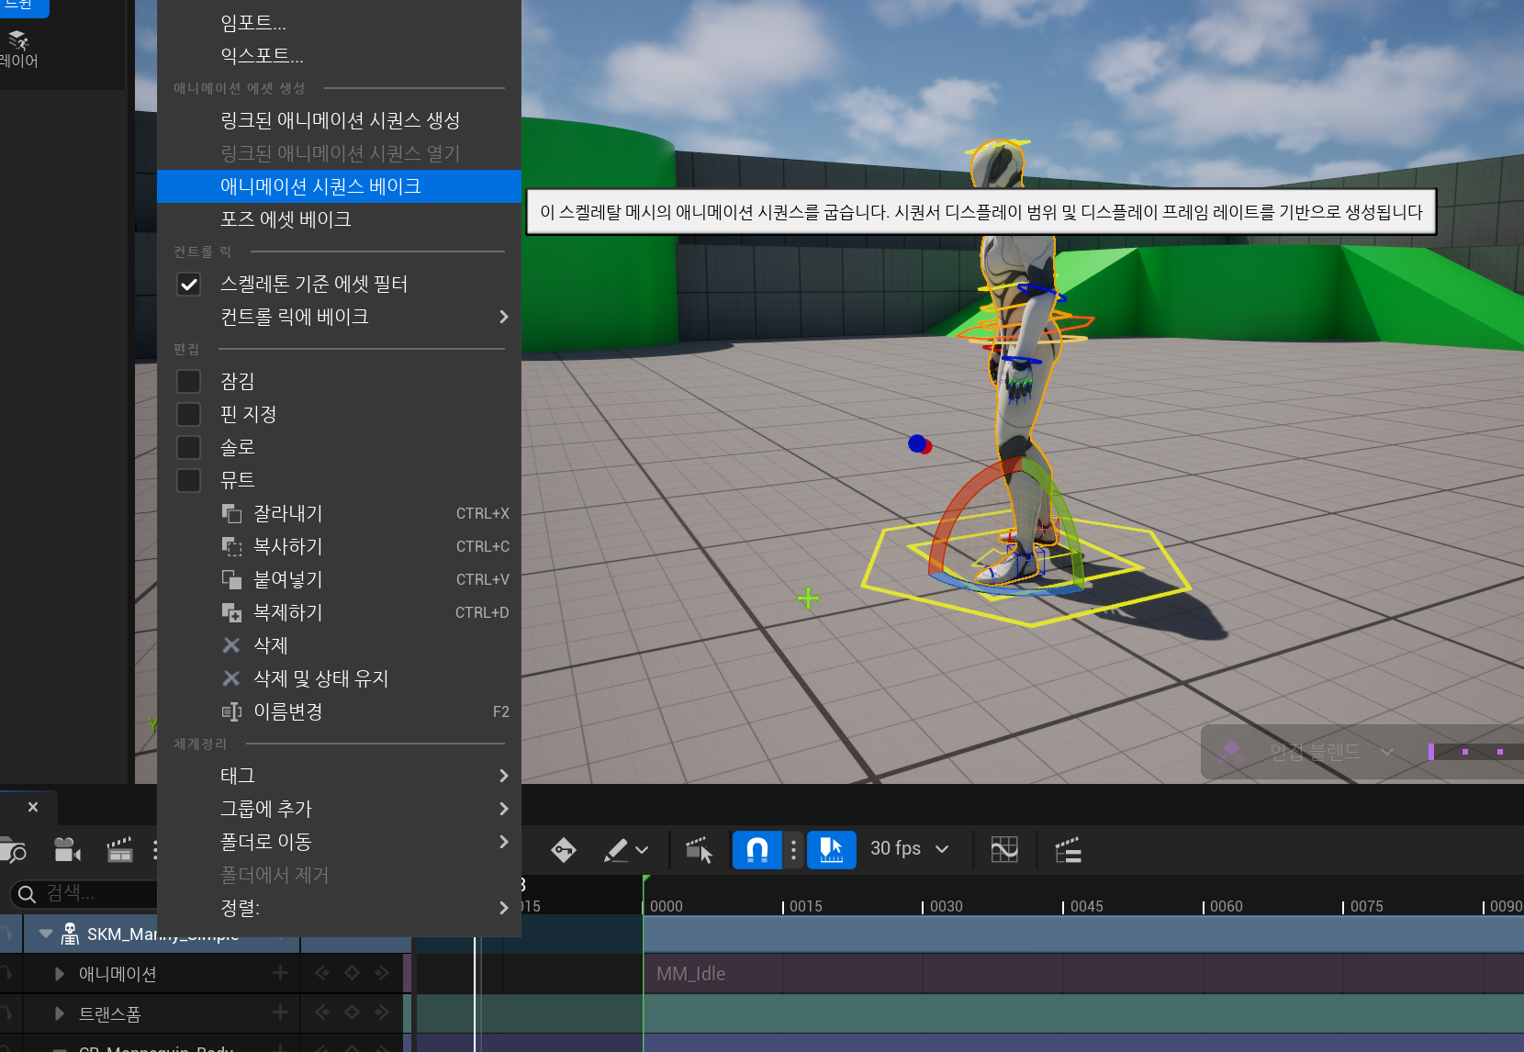Choose 포즈 에셋 베이크 menu item
The width and height of the screenshot is (1524, 1052).
tap(339, 219)
